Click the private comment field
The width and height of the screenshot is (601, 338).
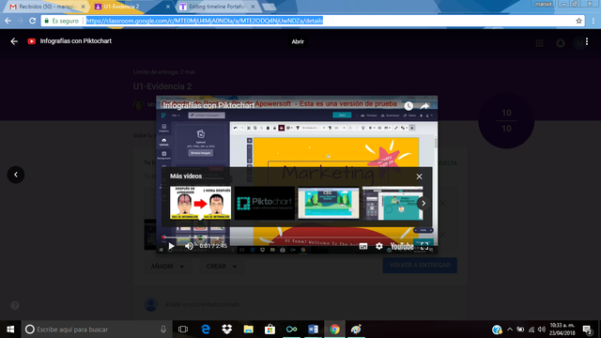(x=204, y=304)
